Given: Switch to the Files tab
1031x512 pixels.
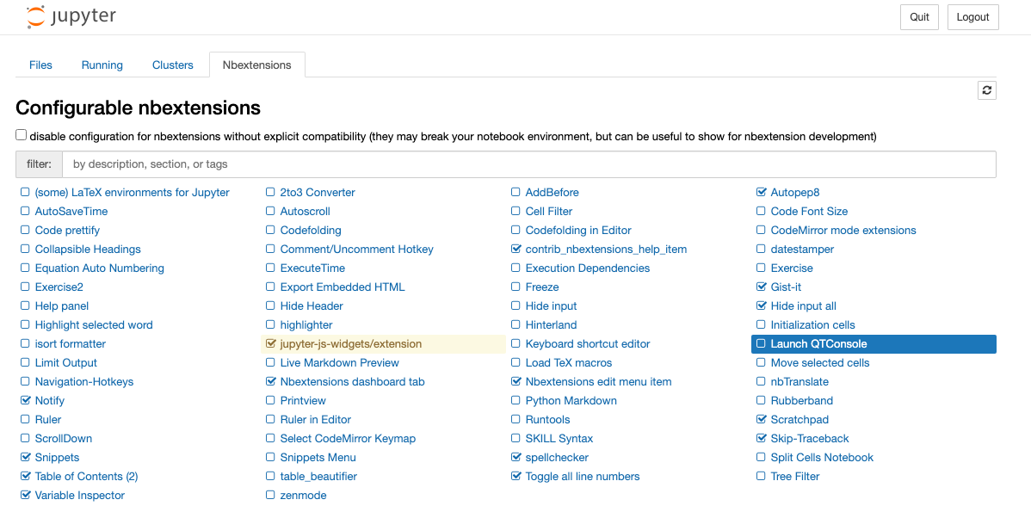Looking at the screenshot, I should 40,65.
